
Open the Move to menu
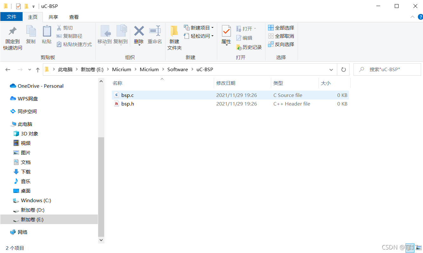click(x=104, y=35)
